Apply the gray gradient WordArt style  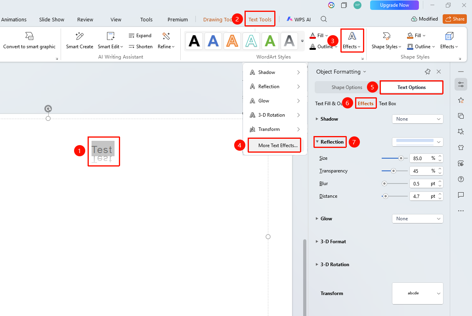click(x=289, y=41)
